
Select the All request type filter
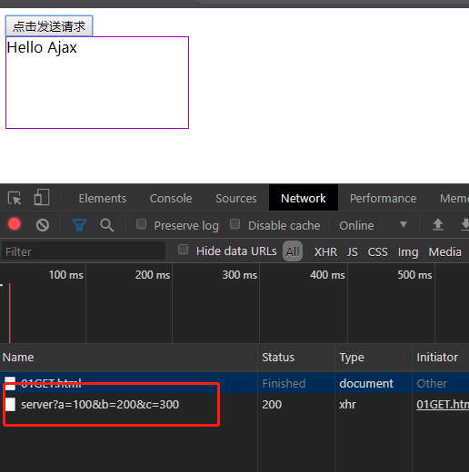[293, 251]
